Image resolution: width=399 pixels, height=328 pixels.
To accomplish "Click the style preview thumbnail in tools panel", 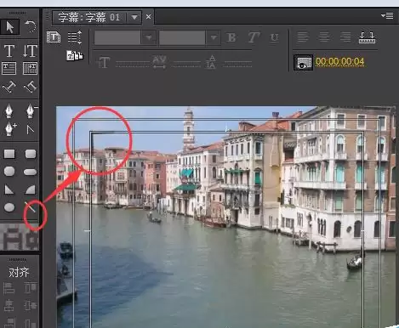I will (20, 237).
